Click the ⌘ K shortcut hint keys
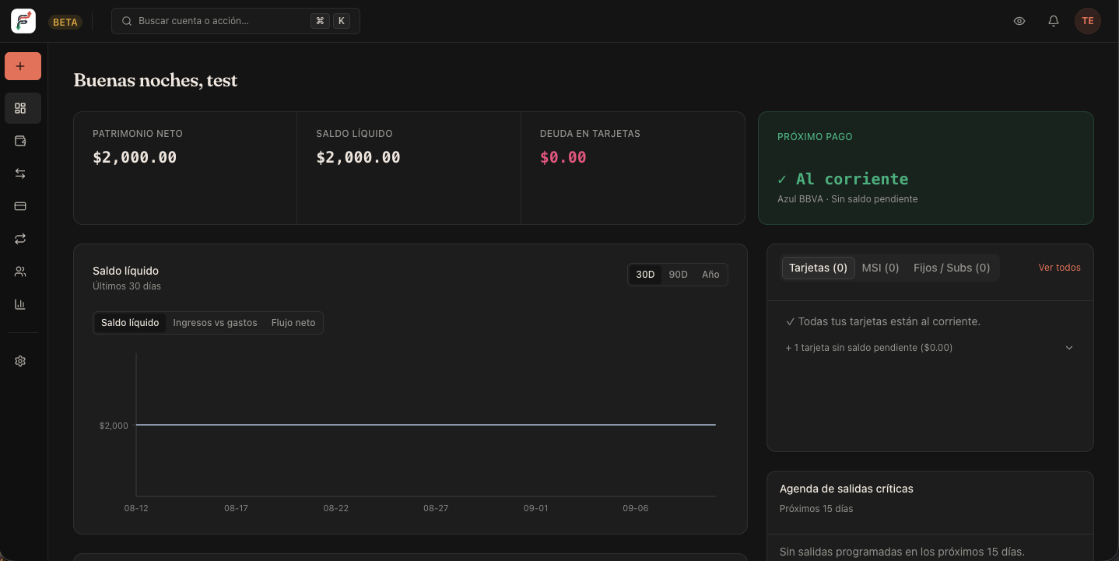This screenshot has height=561, width=1119. [331, 21]
